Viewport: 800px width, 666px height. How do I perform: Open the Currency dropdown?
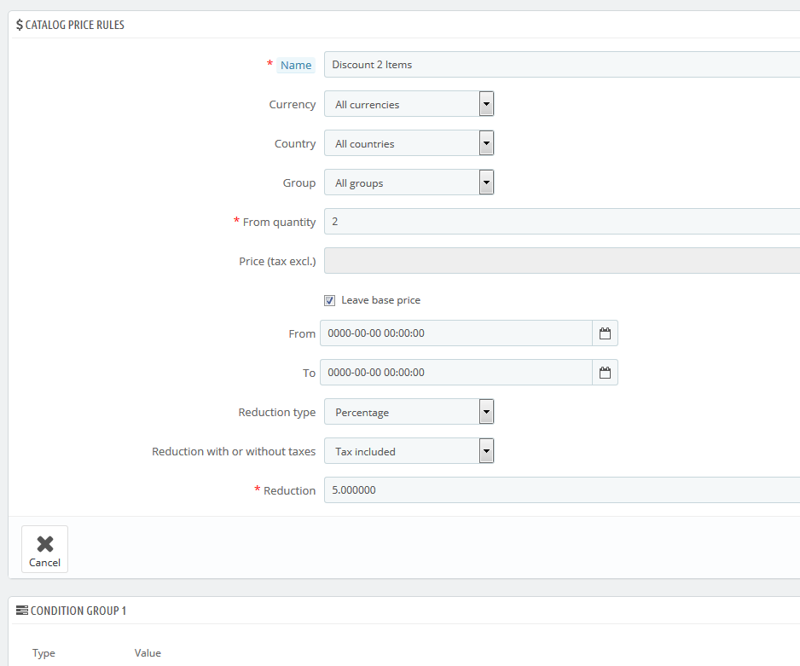[x=409, y=104]
